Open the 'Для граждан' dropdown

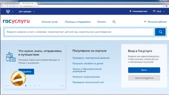pyautogui.click(x=27, y=12)
